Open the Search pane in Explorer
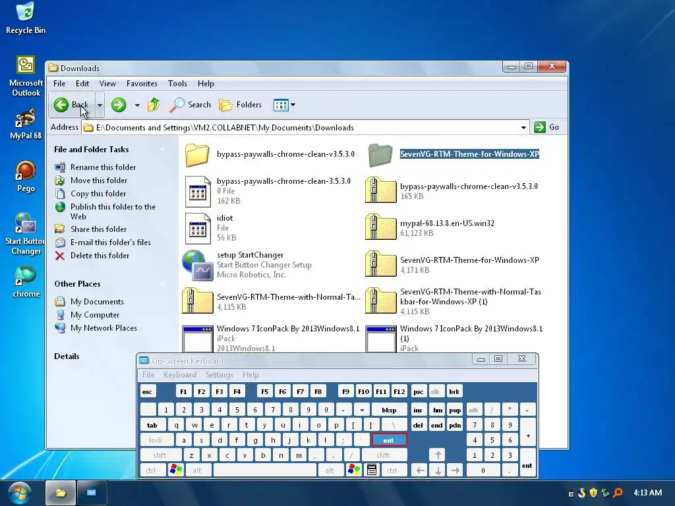675x506 pixels. click(x=191, y=105)
